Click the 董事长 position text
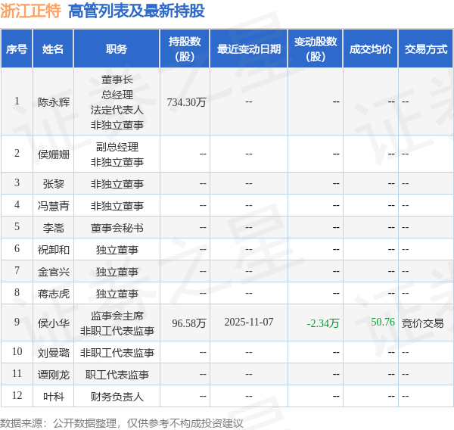The width and height of the screenshot is (454, 430). 117,79
